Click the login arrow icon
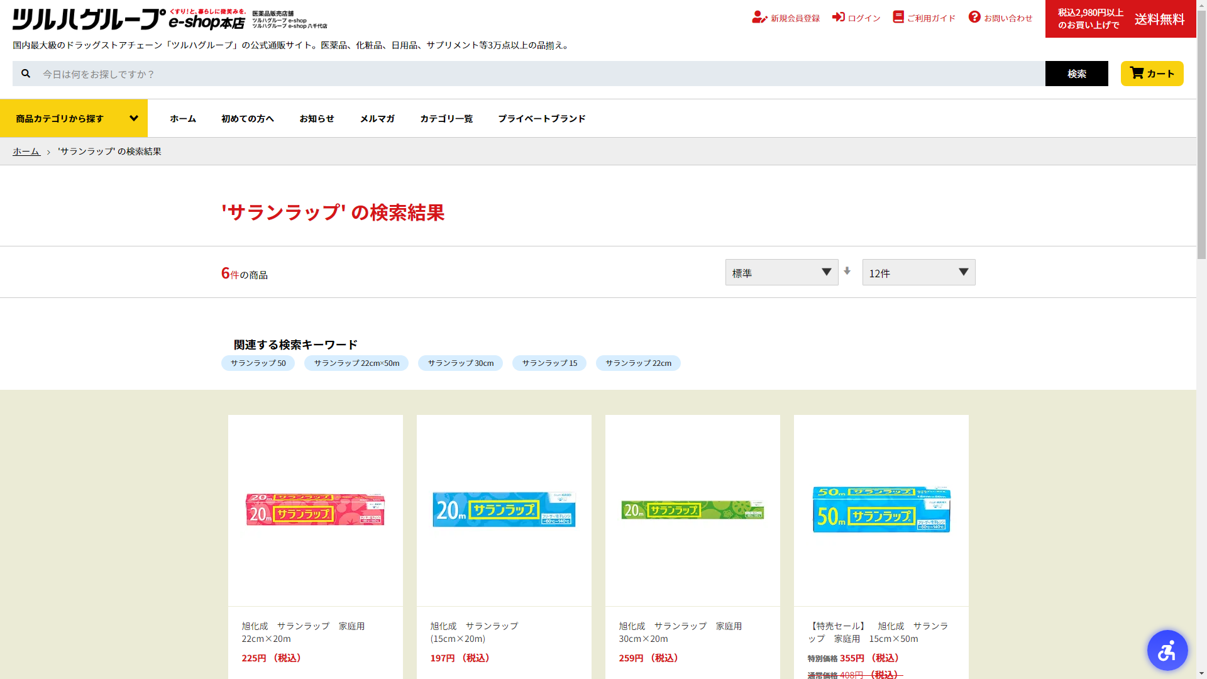 (838, 17)
